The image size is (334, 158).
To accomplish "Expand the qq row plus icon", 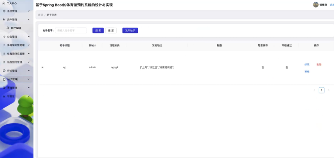I will [42, 67].
